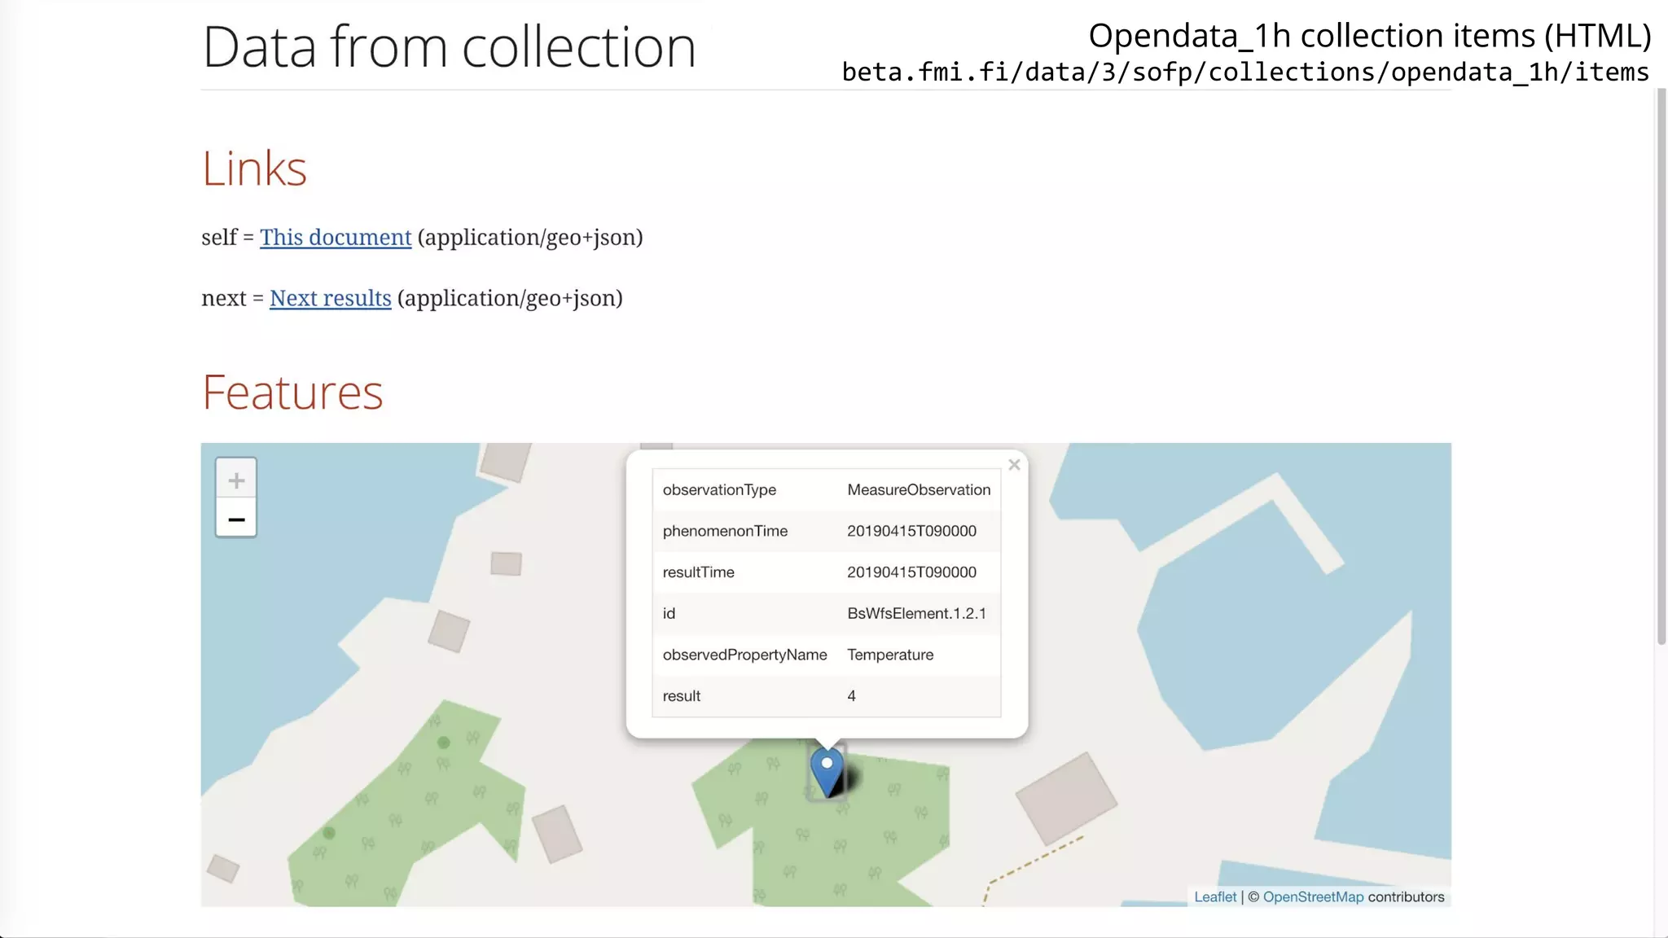1668x938 pixels.
Task: Zoom in on the Leaflet map
Action: [x=236, y=480]
